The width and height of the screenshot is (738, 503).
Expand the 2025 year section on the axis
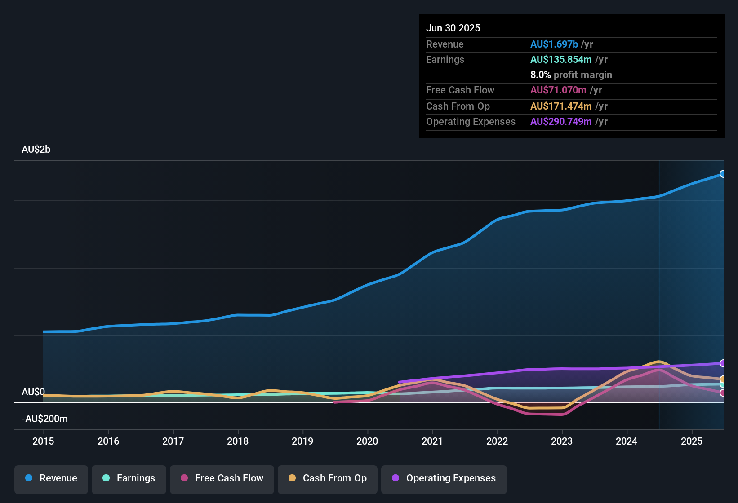pos(691,441)
